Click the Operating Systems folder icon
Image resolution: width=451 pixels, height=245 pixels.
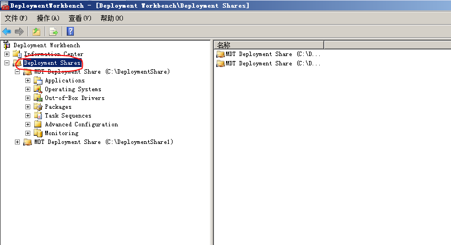pos(38,89)
